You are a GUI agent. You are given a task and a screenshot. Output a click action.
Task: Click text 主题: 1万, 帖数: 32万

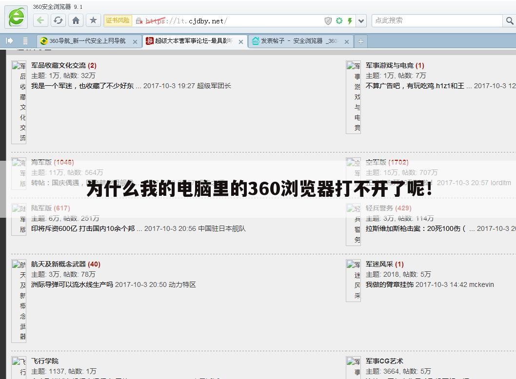pos(63,76)
